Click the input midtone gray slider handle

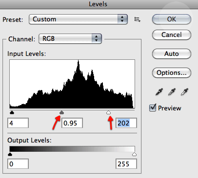(61, 112)
